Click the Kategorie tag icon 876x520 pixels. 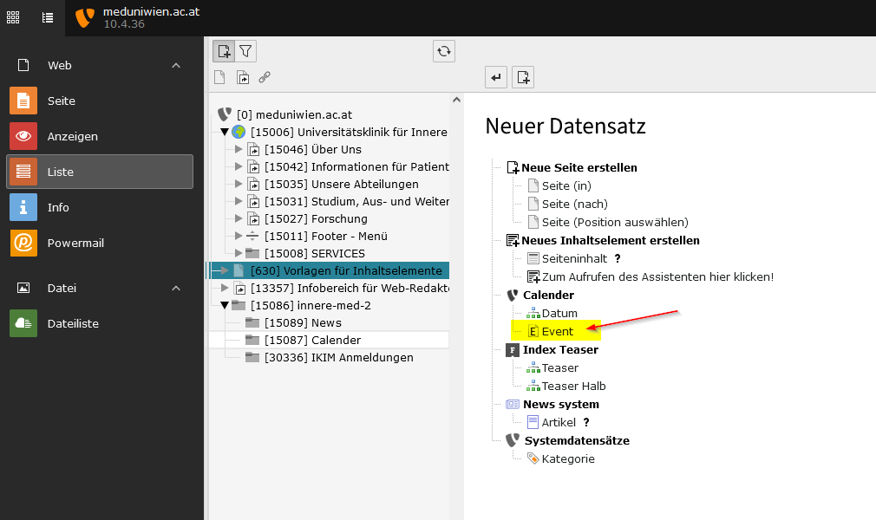coord(533,458)
